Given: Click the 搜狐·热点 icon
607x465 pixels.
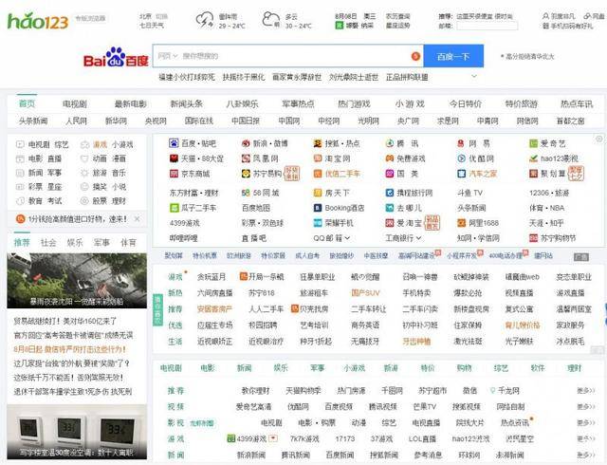Looking at the screenshot, I should [318, 143].
